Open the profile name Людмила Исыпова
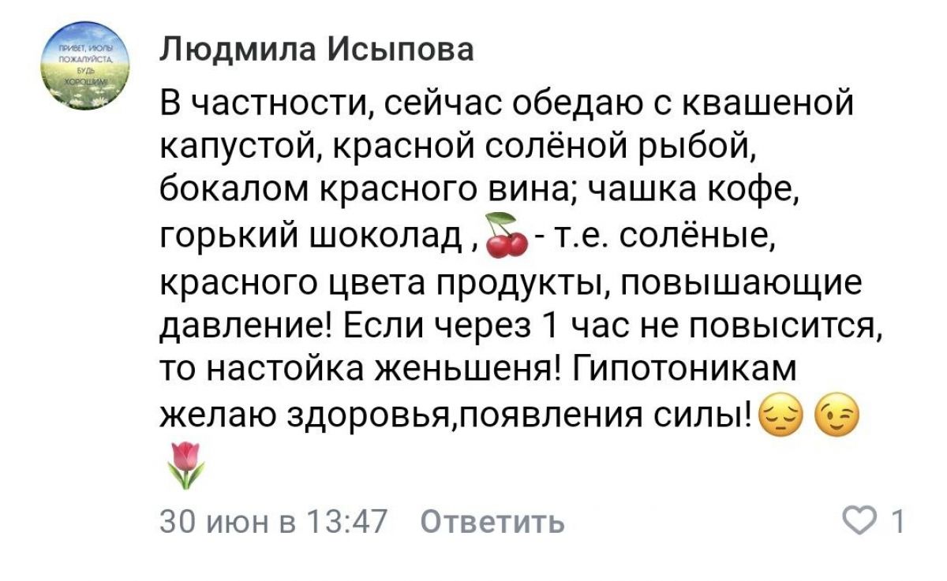The width and height of the screenshot is (947, 581). point(316,50)
